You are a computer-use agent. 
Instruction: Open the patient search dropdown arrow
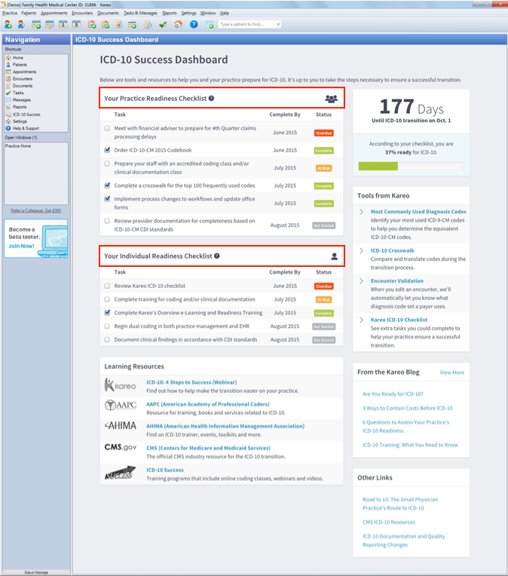[x=278, y=24]
